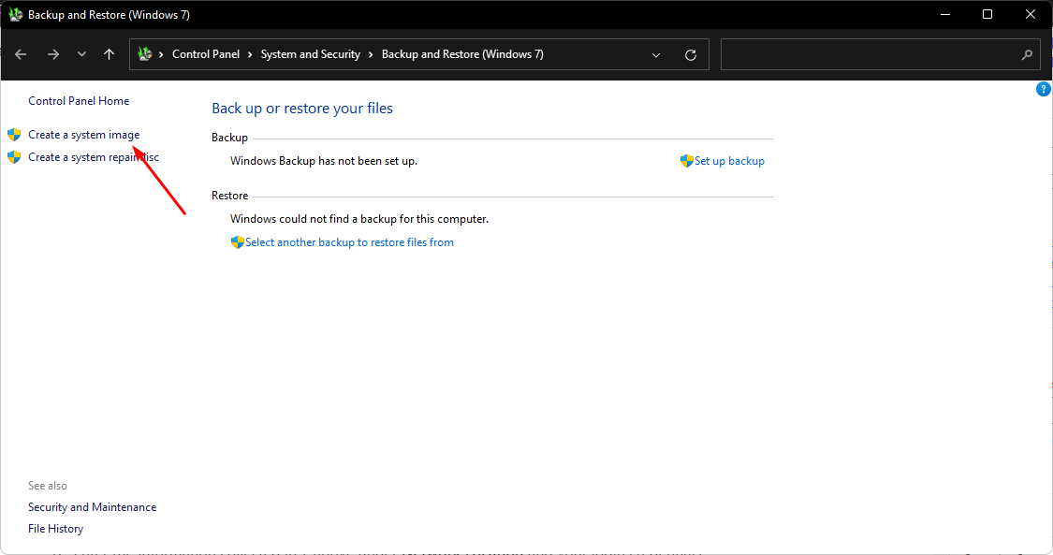
Task: Maximize the Backup and Restore window
Action: point(987,14)
